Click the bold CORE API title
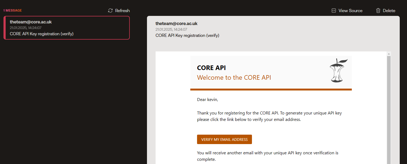 [x=211, y=68]
